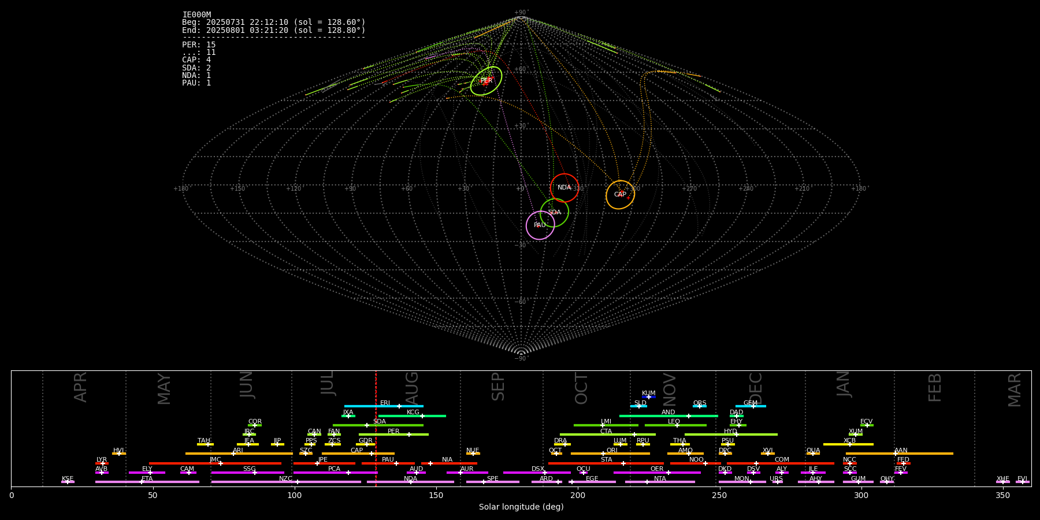Click the PAU radiant circle on sky map
The image size is (1040, 520).
click(540, 225)
